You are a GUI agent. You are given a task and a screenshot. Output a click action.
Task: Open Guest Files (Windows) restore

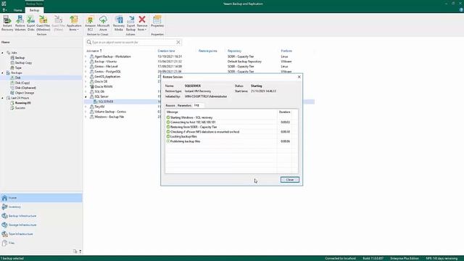[x=43, y=23]
